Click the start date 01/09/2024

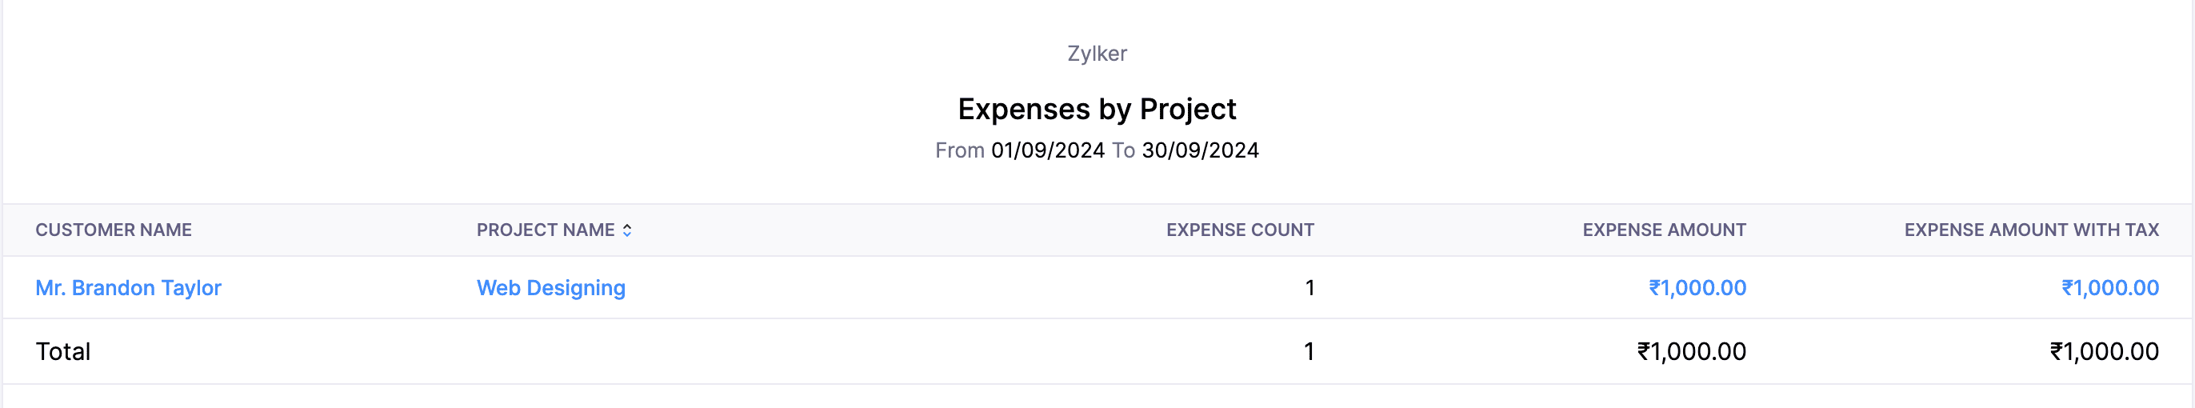coord(1047,150)
